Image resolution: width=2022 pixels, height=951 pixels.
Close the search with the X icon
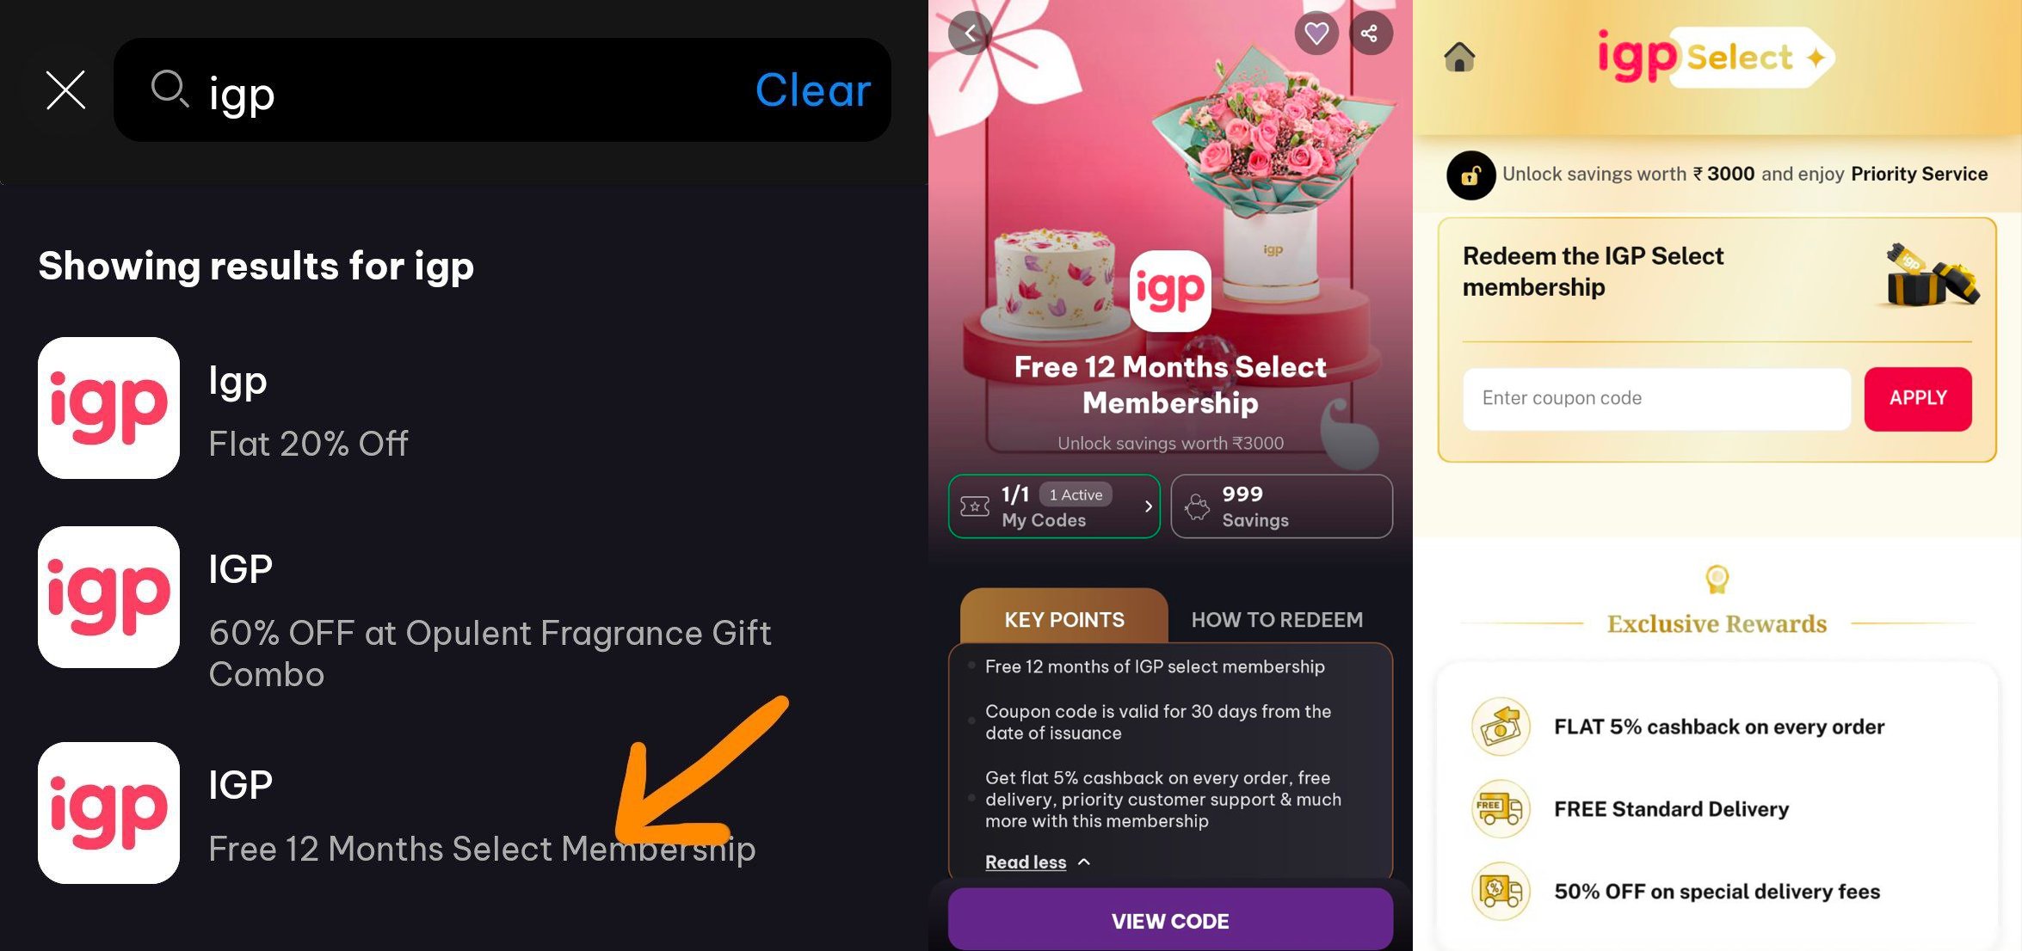click(x=65, y=90)
